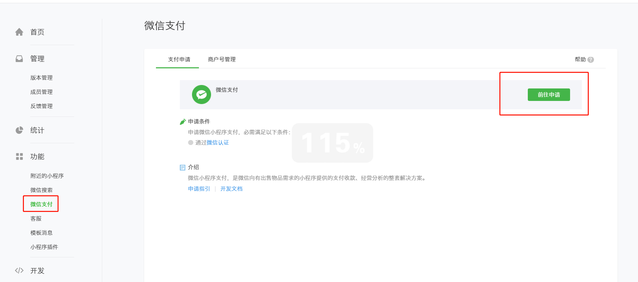Screen dimensions: 638x282
Task: Open the 开发文档 link
Action: (x=231, y=189)
